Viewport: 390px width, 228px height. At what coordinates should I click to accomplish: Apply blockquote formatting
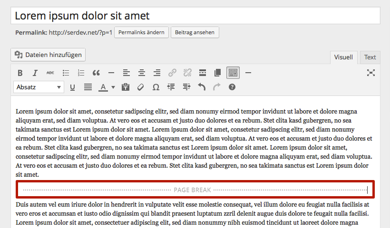tap(96, 73)
